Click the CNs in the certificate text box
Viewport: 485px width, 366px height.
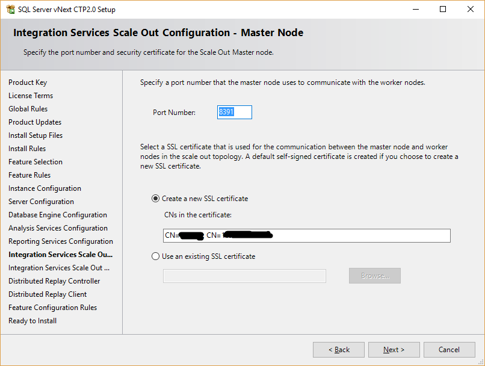coord(306,235)
